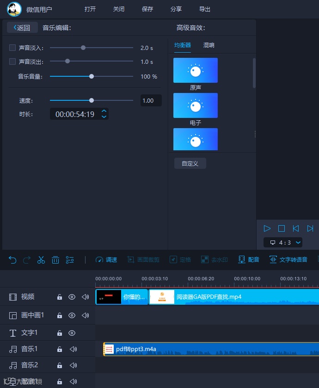
Task: Mute the 画中画1 track
Action: pyautogui.click(x=86, y=315)
